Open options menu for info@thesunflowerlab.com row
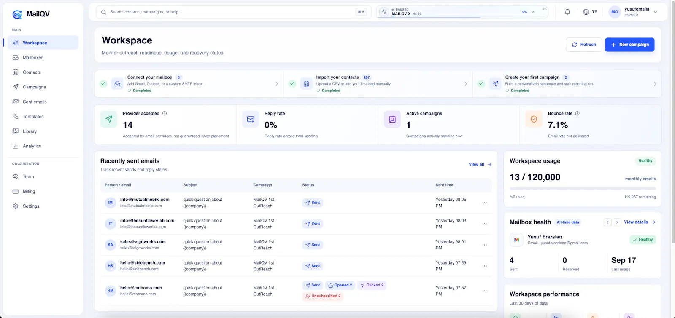This screenshot has height=318, width=675. click(x=485, y=224)
